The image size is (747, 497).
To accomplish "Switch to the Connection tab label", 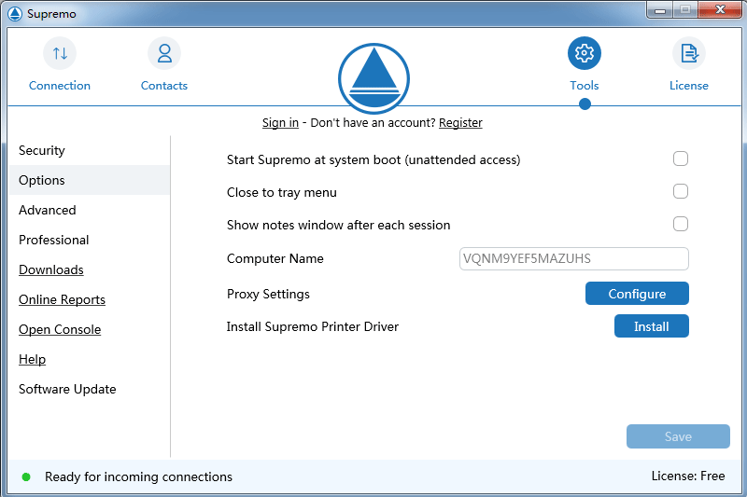I will [60, 86].
